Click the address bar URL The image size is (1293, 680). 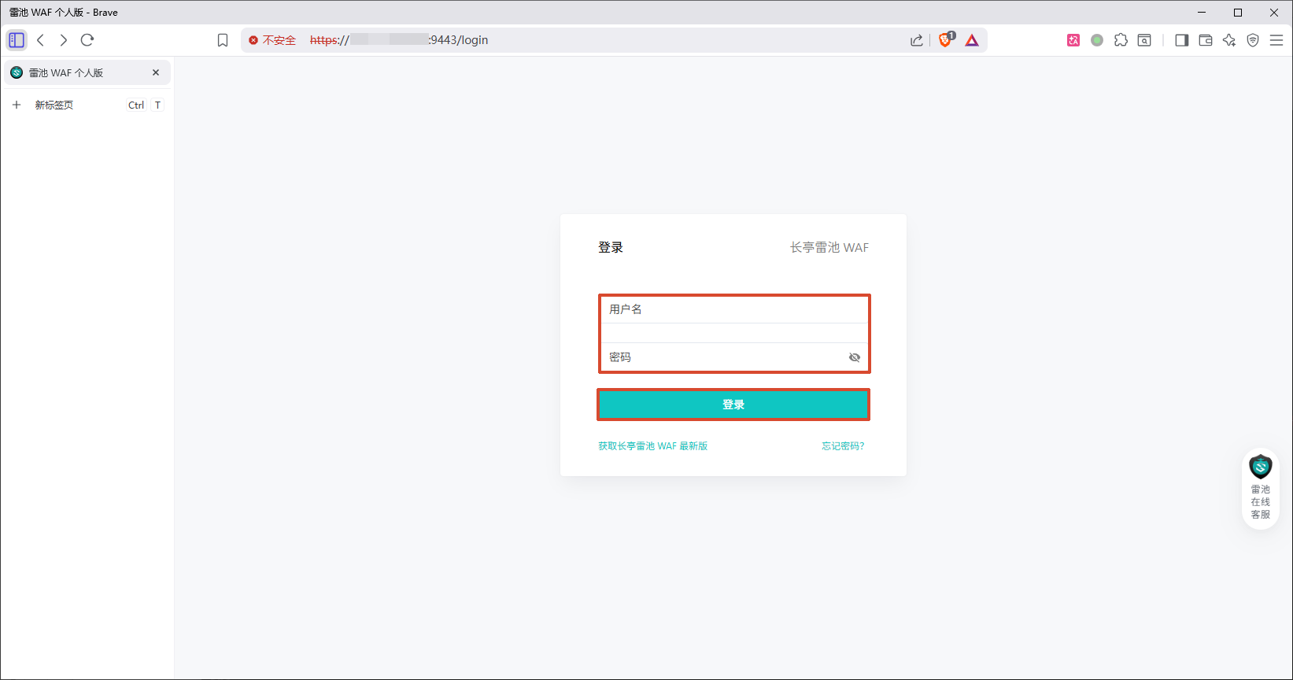tap(399, 40)
